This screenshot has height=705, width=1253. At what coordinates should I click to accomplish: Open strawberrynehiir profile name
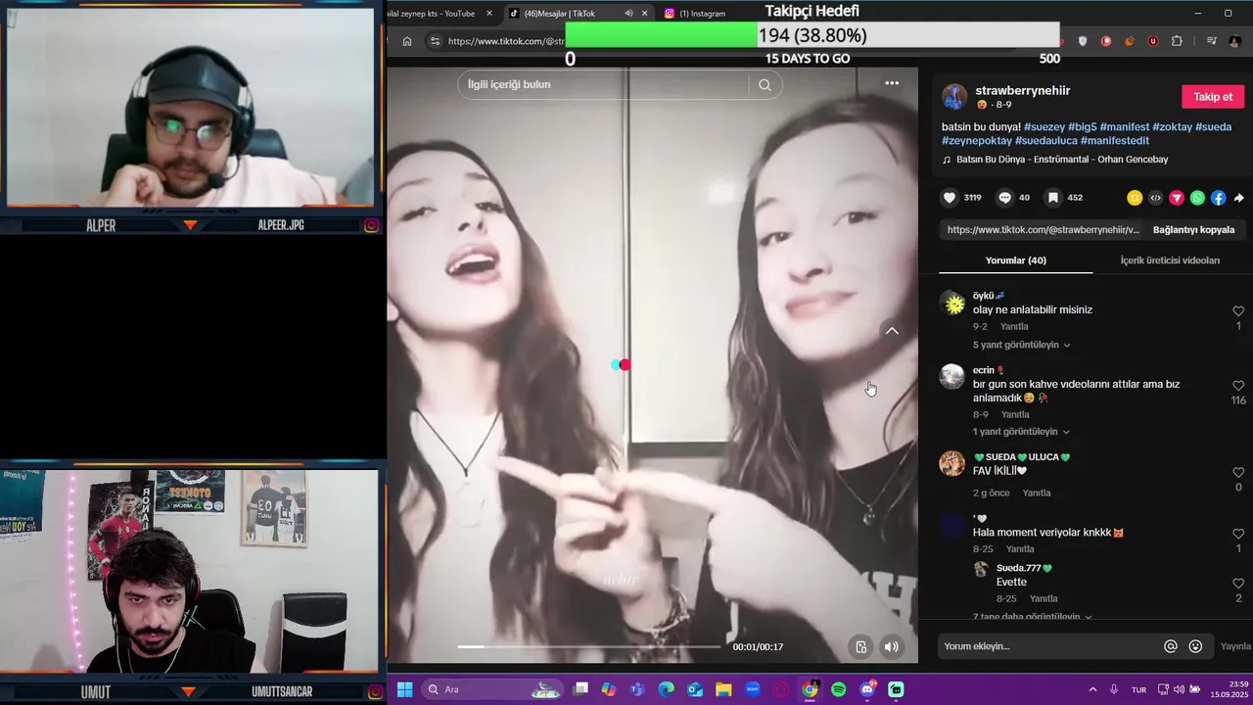pos(1022,90)
